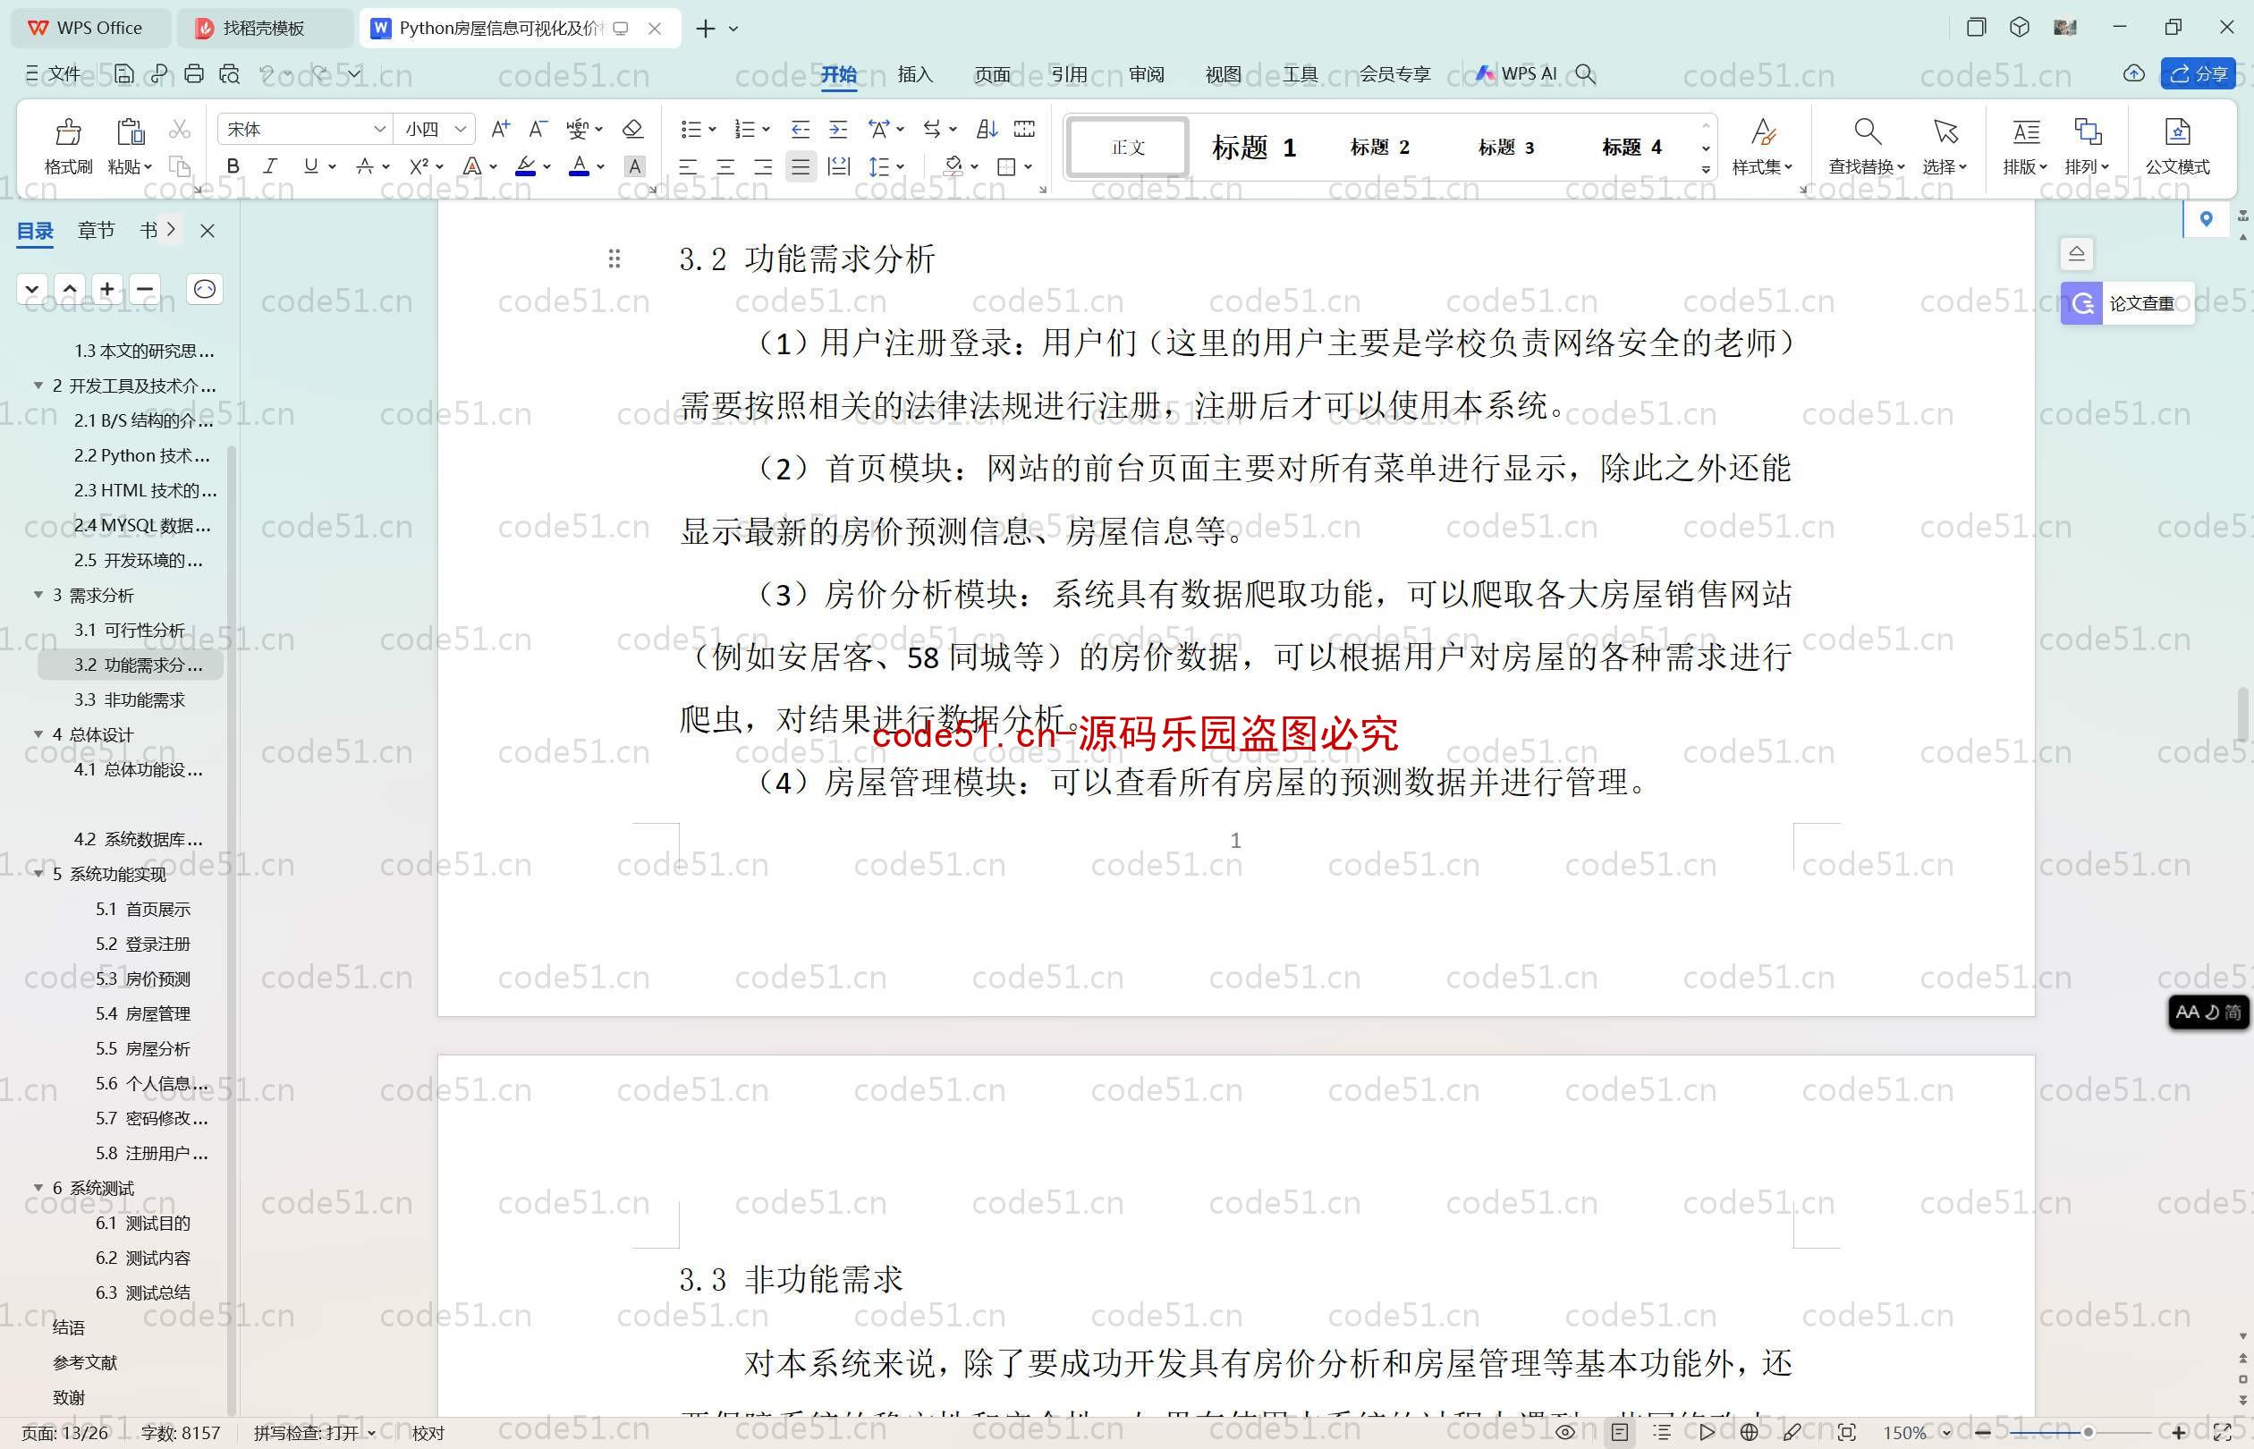The height and width of the screenshot is (1449, 2254).
Task: Toggle align right paragraph button
Action: (x=763, y=167)
